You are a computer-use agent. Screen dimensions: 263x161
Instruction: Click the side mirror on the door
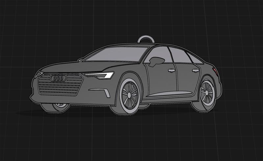click(156, 61)
